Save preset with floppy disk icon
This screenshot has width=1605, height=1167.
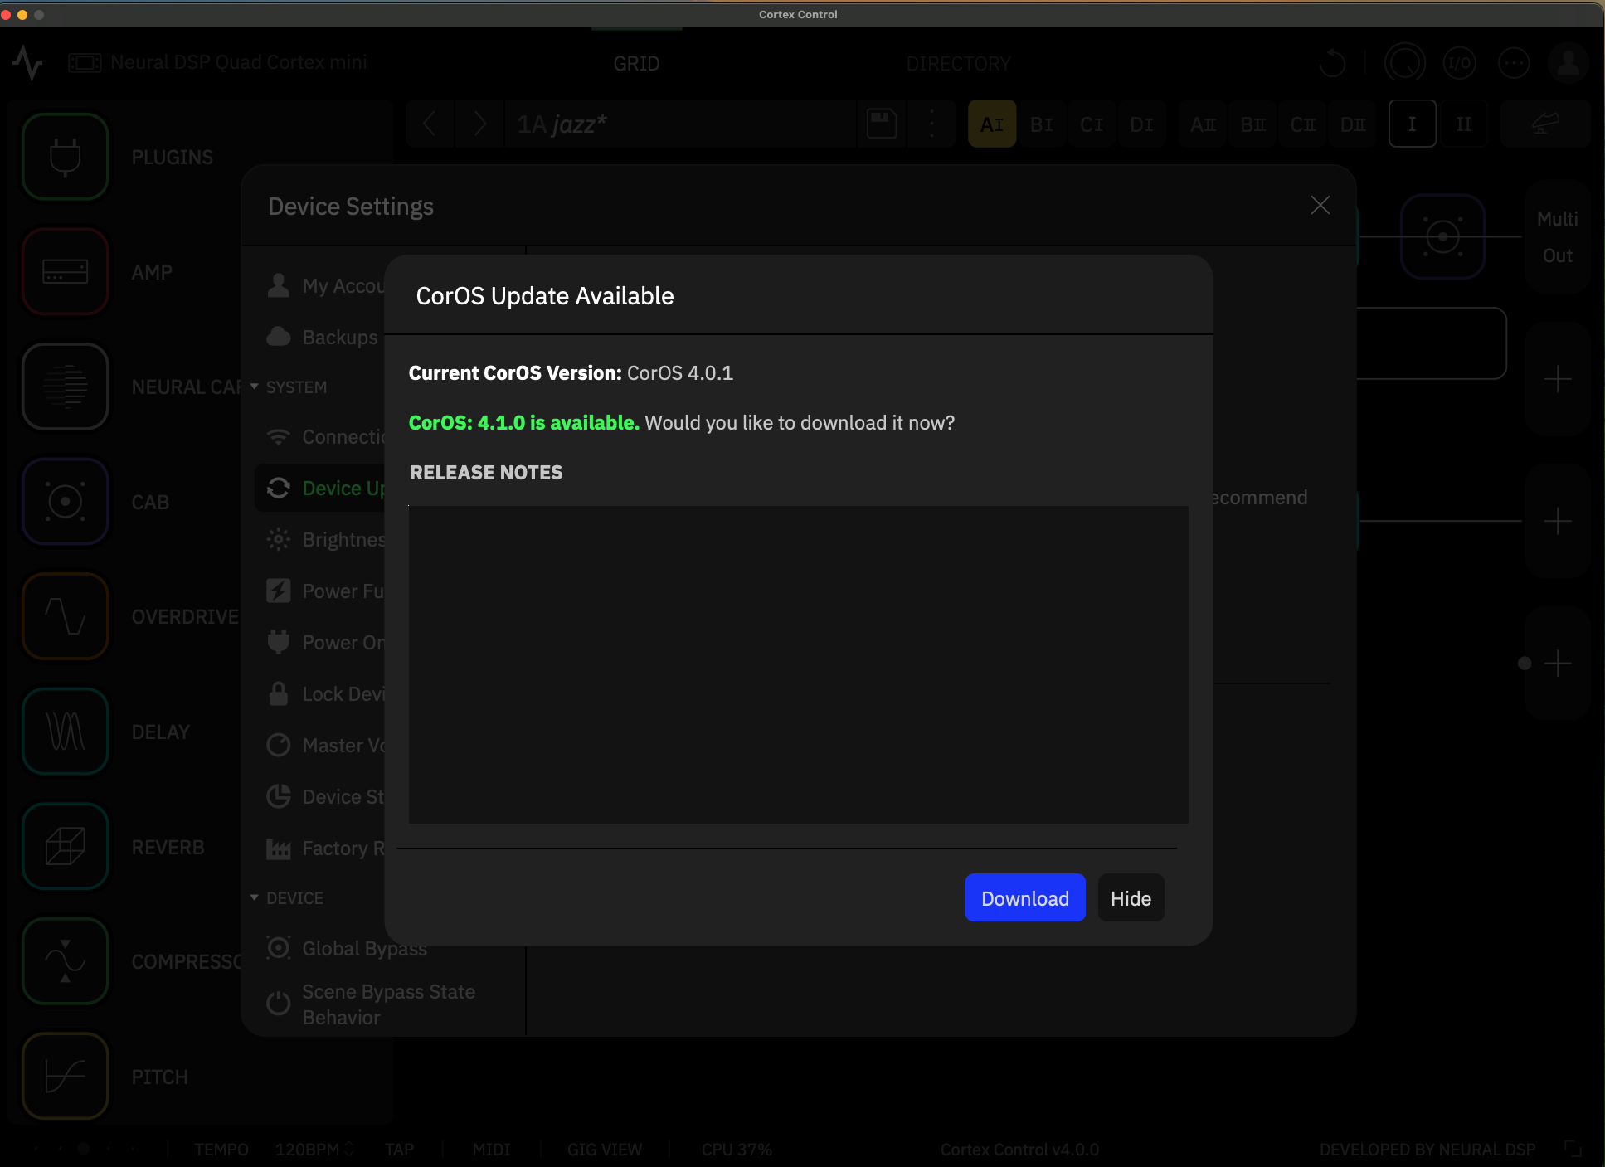[882, 124]
